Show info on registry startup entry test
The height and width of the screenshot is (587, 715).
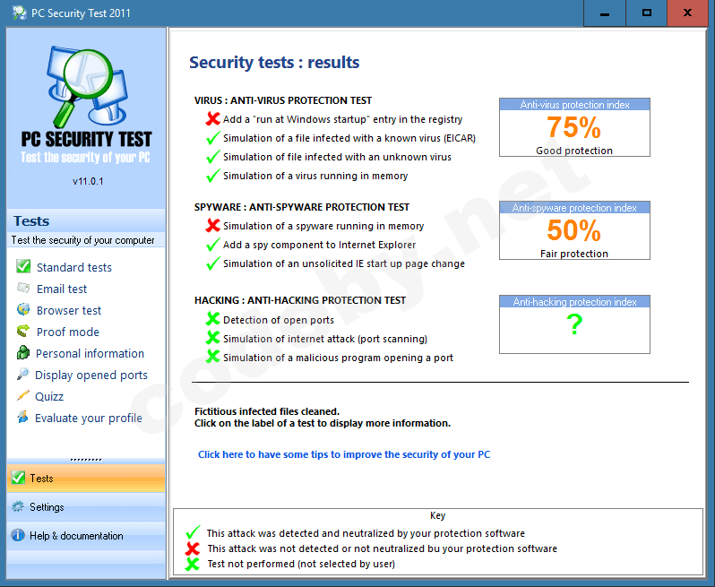(x=342, y=119)
